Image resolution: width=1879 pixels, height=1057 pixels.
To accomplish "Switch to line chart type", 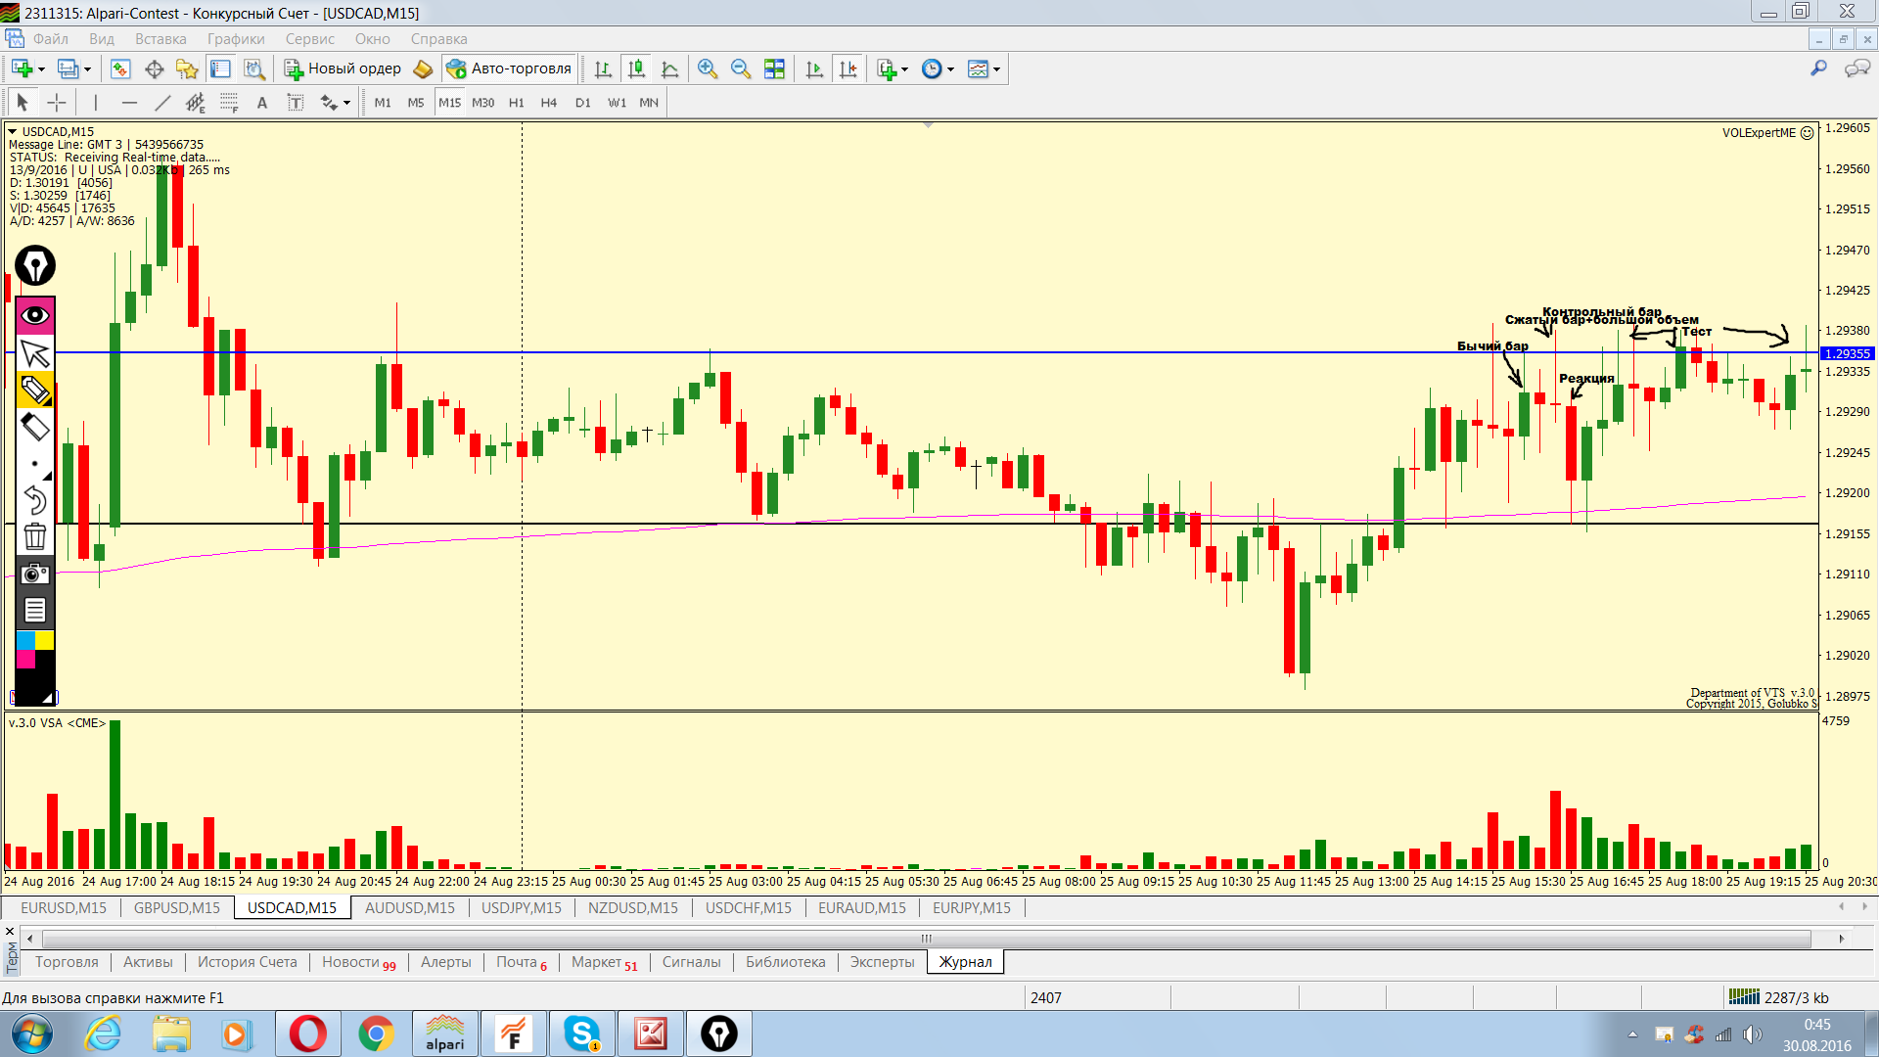I will click(x=670, y=69).
